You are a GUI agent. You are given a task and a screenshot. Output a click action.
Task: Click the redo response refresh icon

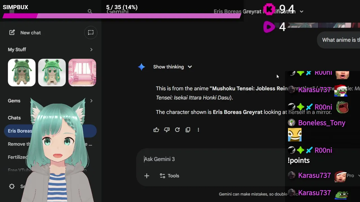(x=177, y=130)
